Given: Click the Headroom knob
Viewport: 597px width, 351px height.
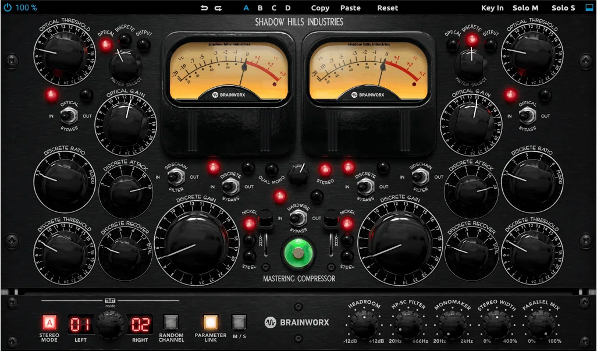Looking at the screenshot, I should pyautogui.click(x=364, y=325).
